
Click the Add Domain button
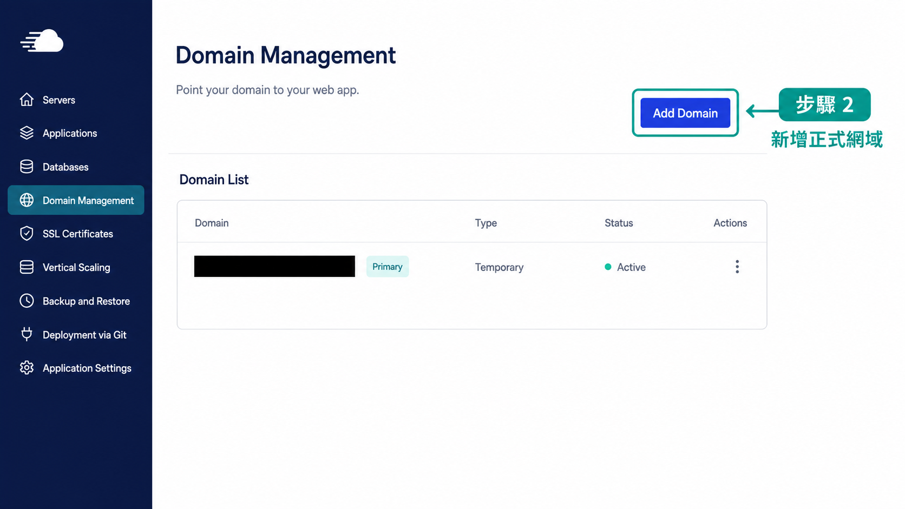685,113
